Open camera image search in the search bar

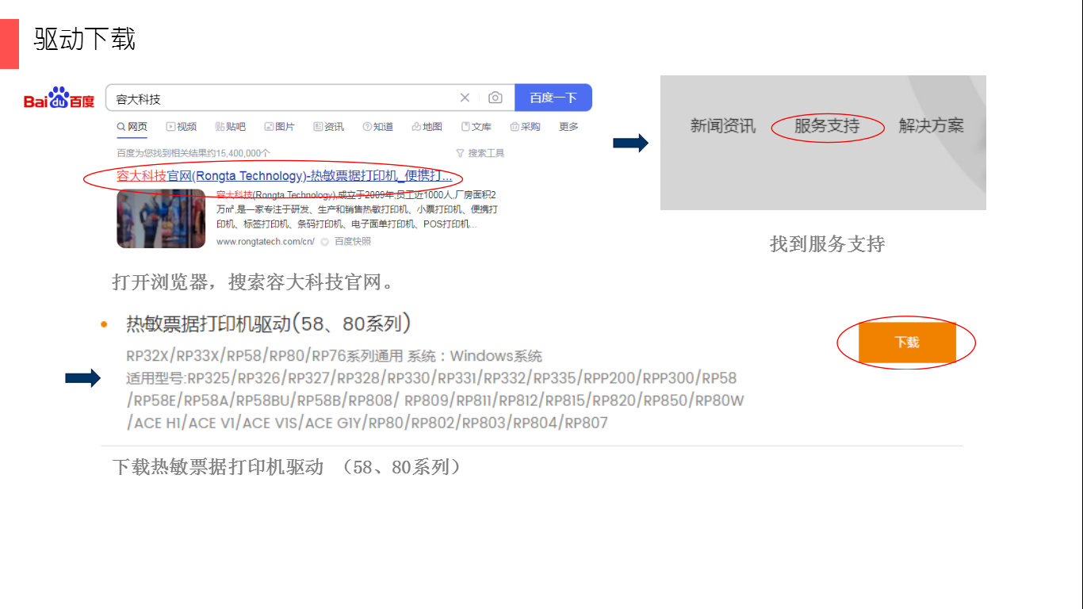[x=496, y=98]
